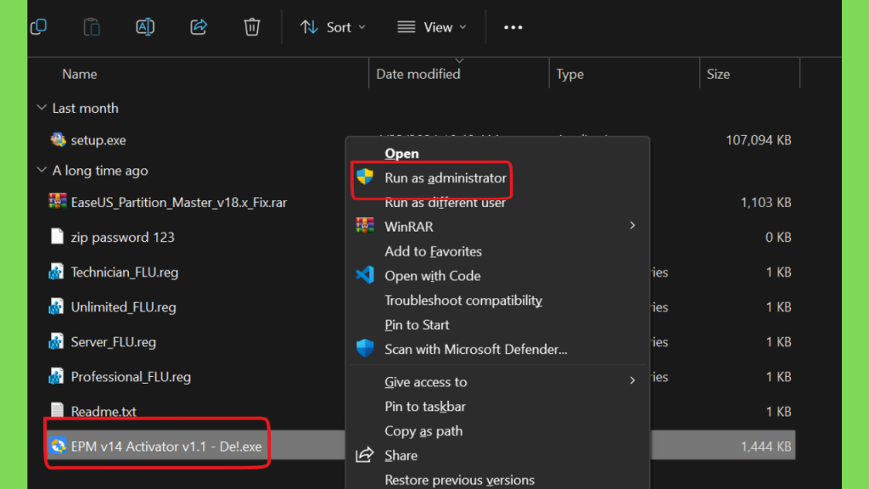Click the VS Code icon in context menu
Image resolution: width=869 pixels, height=489 pixels.
click(365, 275)
